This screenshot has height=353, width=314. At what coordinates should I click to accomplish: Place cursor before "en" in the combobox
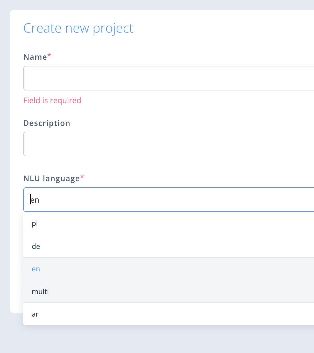click(x=31, y=199)
